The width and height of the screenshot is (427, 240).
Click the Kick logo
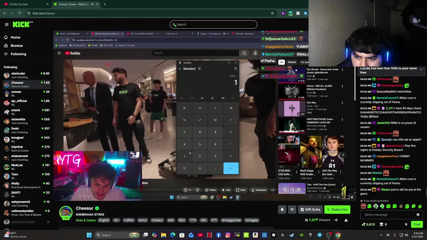[x=23, y=24]
